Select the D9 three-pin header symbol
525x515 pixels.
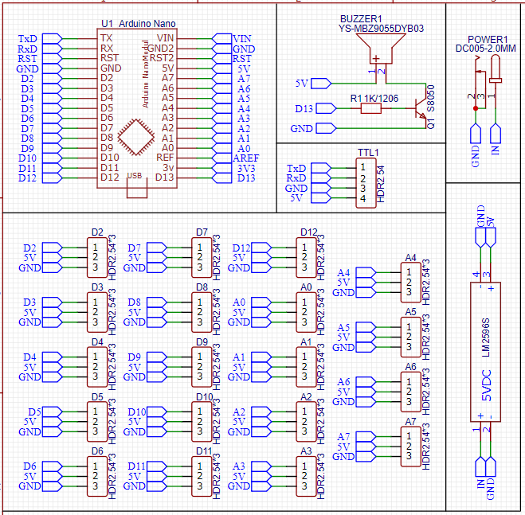click(202, 367)
